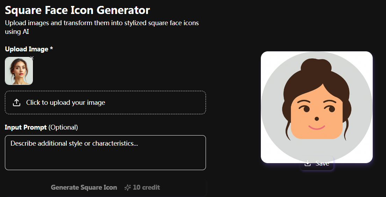The height and width of the screenshot is (197, 386).
Task: Click the "Square Face Icon Generator" heading
Action: (x=77, y=10)
